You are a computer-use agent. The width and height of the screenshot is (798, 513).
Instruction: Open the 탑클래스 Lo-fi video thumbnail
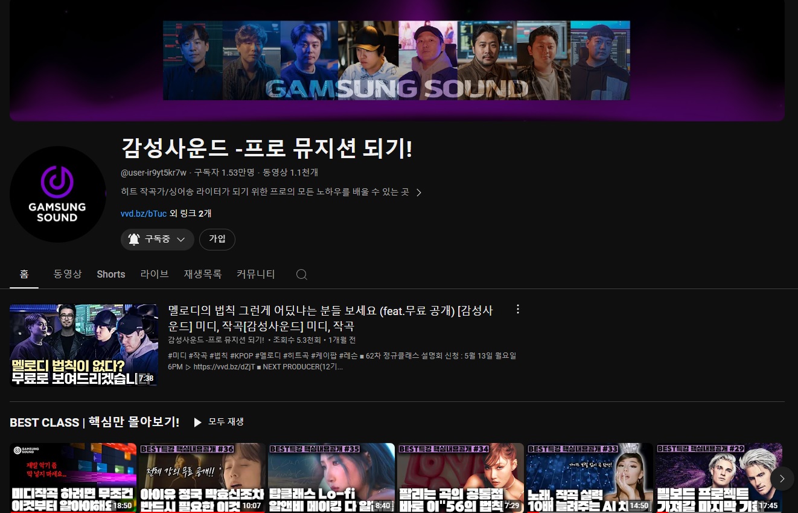click(x=331, y=478)
